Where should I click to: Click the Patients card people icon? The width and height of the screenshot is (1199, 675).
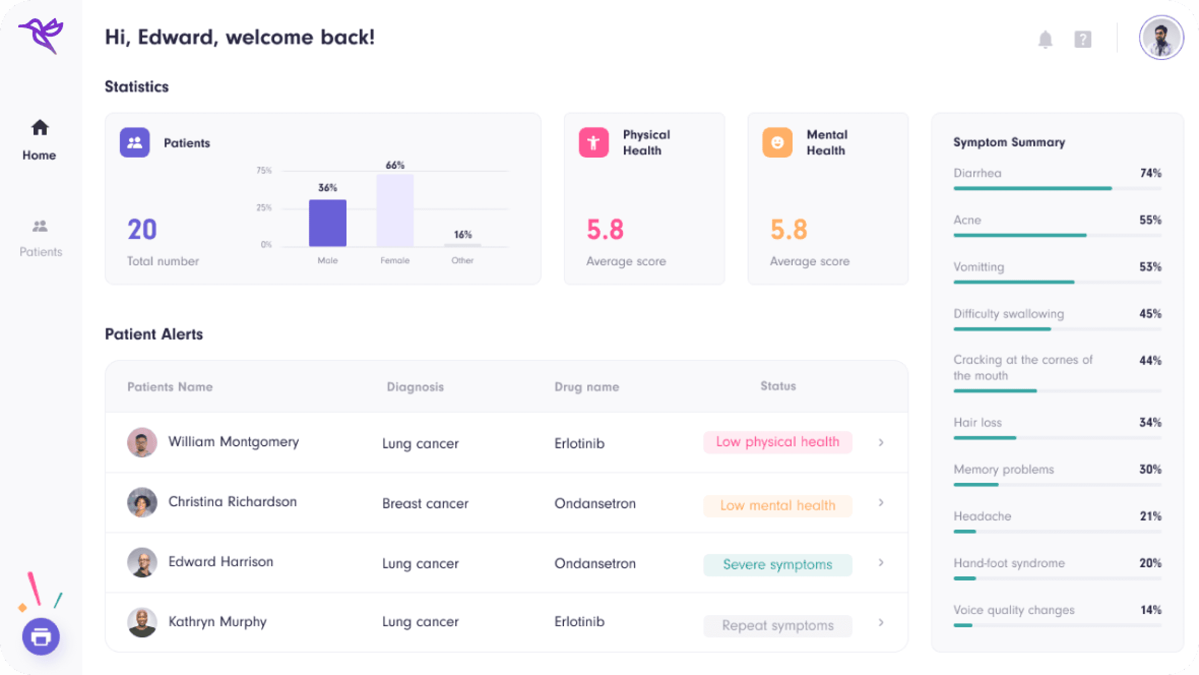tap(135, 143)
